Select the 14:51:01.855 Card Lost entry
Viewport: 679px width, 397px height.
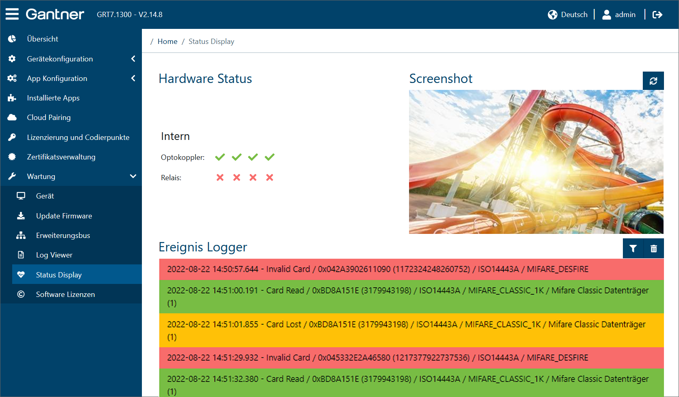[411, 330]
